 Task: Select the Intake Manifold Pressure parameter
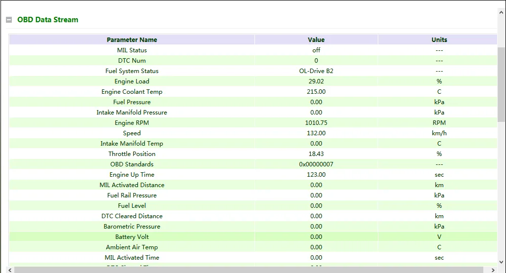pyautogui.click(x=132, y=113)
